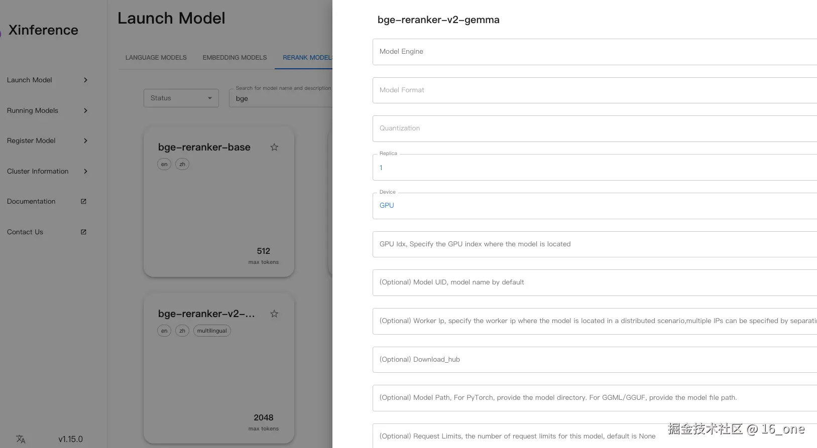This screenshot has width=817, height=448.
Task: Click the 2048 max tokens value
Action: coord(264,417)
